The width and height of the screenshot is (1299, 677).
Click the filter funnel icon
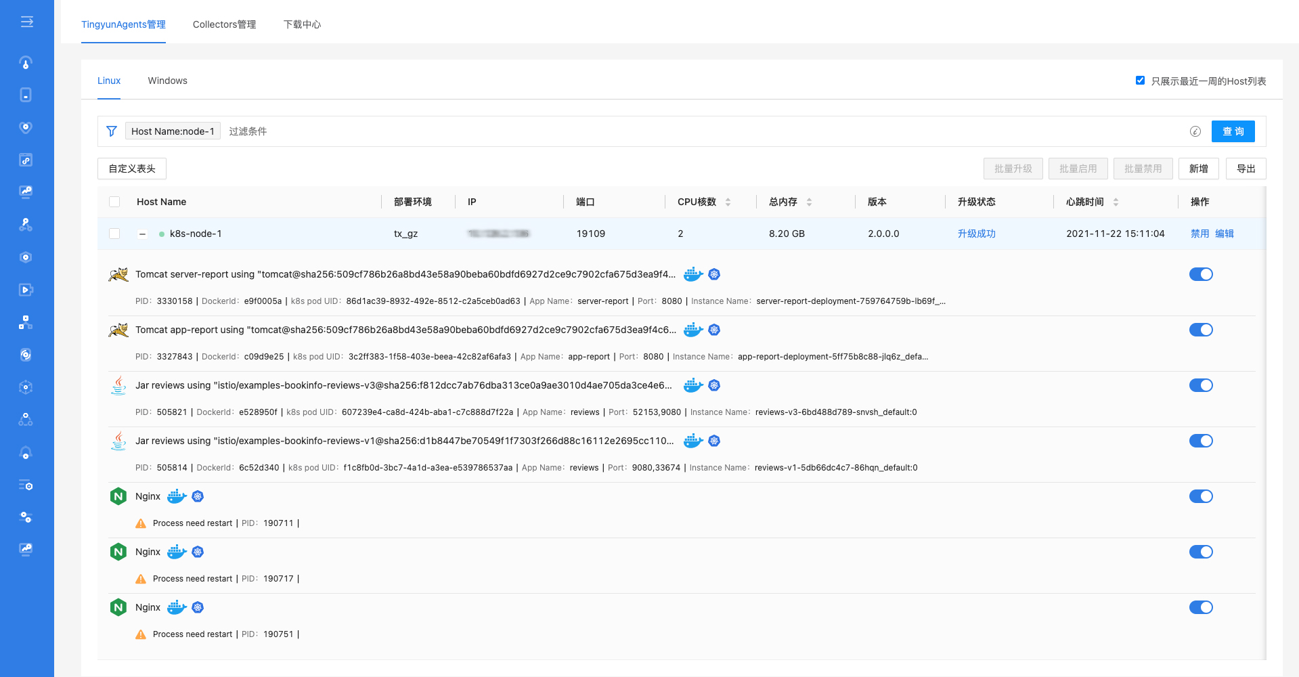click(112, 131)
